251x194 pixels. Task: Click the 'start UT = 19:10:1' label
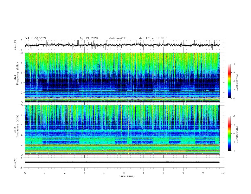point(153,38)
